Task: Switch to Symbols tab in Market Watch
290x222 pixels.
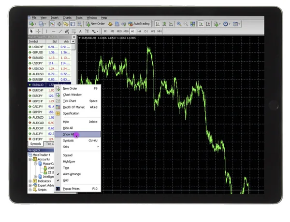Action: click(x=35, y=144)
